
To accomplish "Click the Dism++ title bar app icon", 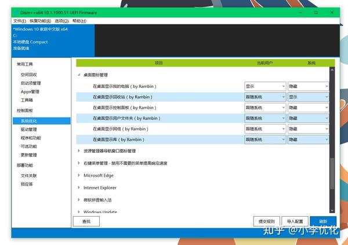I will click(x=16, y=13).
